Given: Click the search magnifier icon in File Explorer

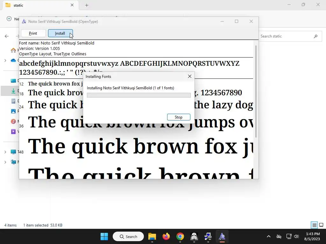Looking at the screenshot, I should [315, 36].
